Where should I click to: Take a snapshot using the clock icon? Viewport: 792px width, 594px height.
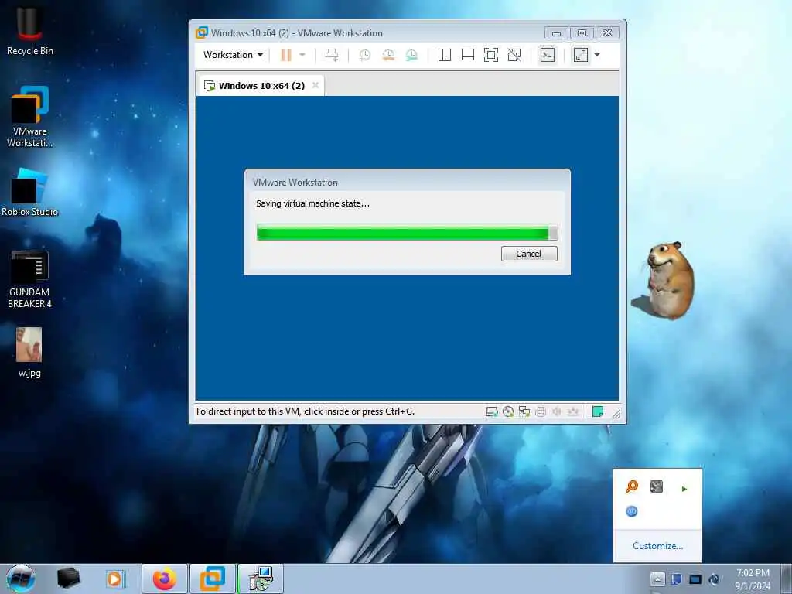pos(364,55)
